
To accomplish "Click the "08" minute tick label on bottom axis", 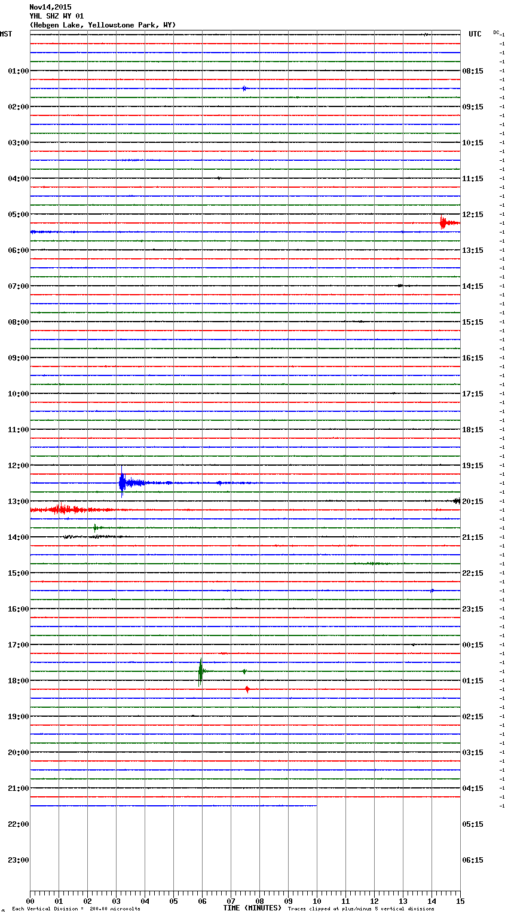I will [259, 901].
